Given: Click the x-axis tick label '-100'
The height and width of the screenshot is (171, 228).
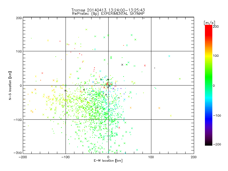Looking at the screenshot, I should (x=66, y=157).
